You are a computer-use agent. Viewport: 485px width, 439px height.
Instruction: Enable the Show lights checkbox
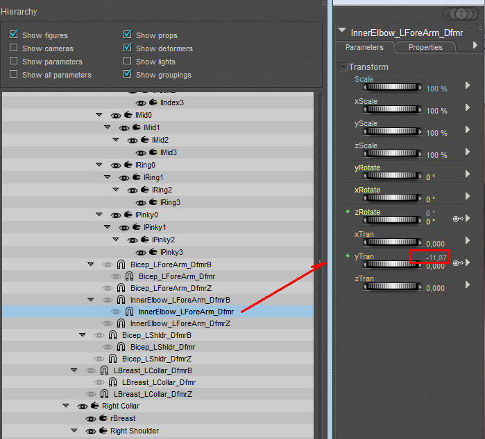point(127,61)
